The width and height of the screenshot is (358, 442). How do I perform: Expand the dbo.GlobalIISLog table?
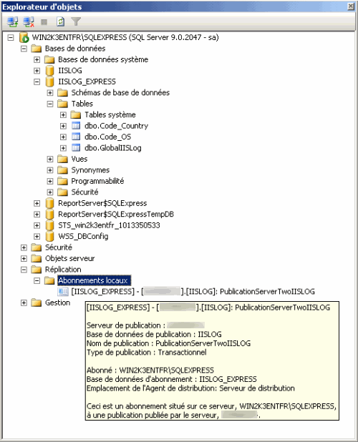[x=63, y=148]
